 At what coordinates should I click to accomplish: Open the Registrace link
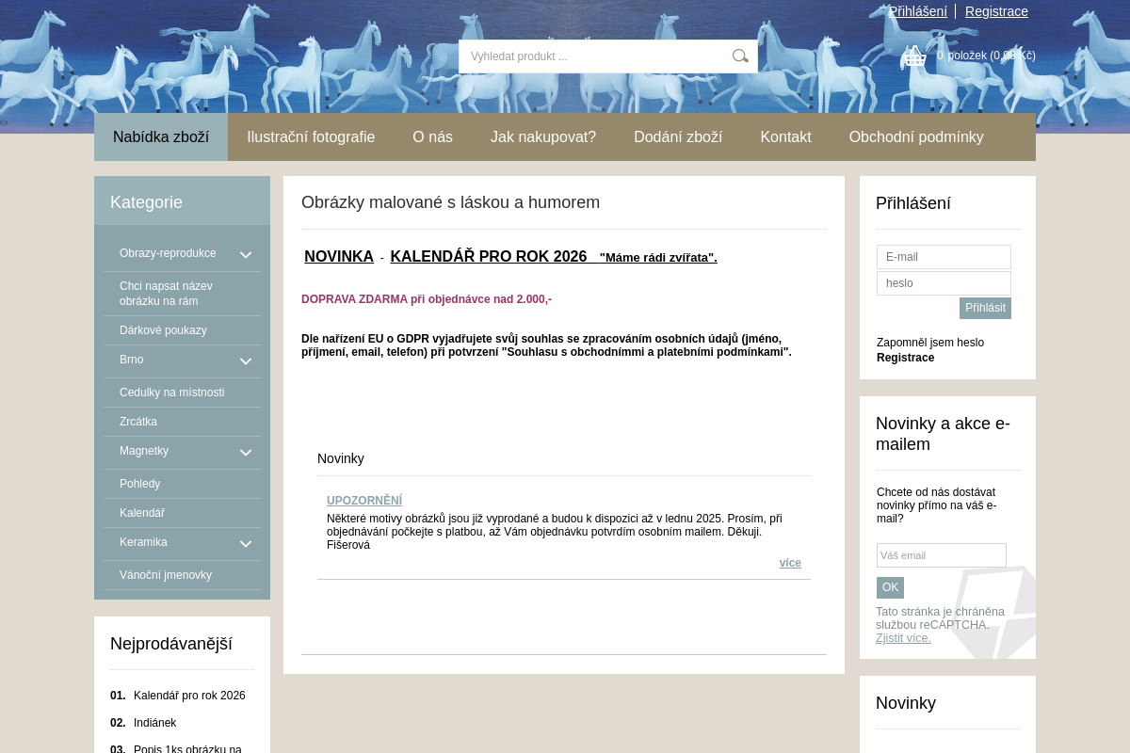coord(996,11)
